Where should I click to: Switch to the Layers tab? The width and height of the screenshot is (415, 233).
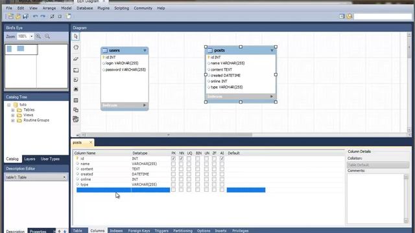coord(30,159)
